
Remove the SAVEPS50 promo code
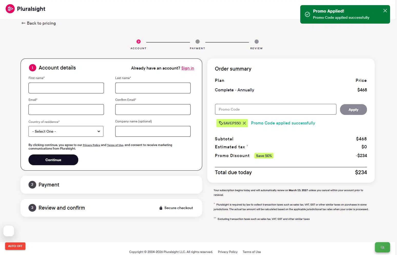244,123
